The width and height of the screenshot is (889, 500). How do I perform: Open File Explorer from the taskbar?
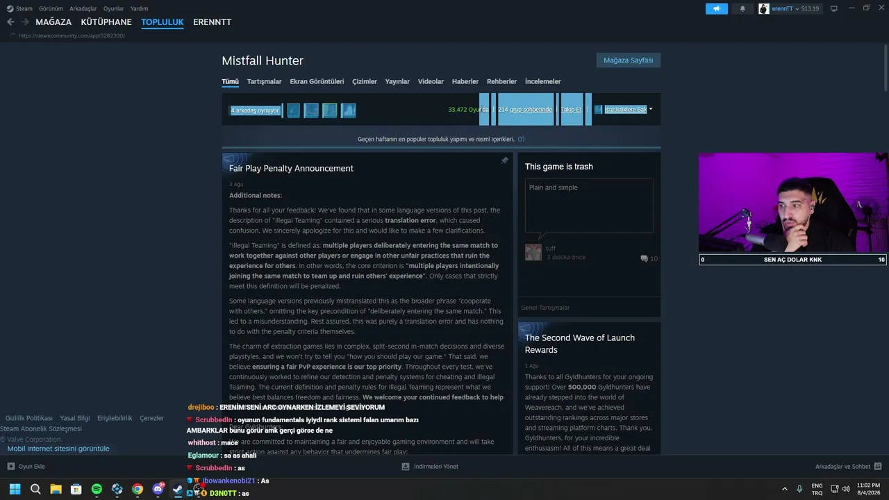(x=56, y=489)
